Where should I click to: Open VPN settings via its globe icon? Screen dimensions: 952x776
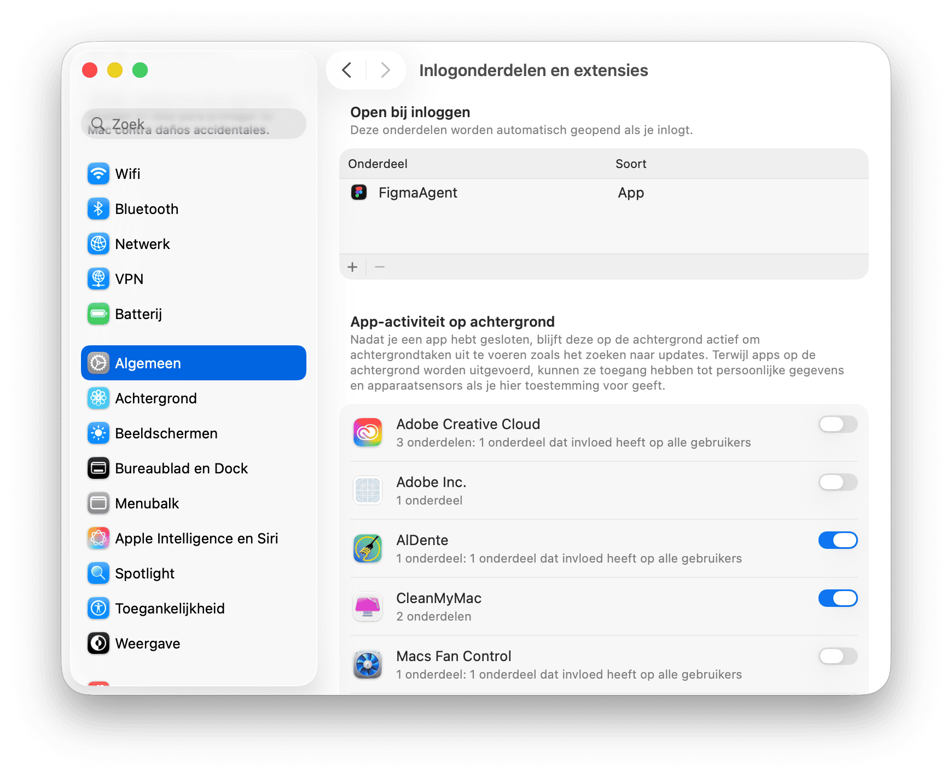click(98, 279)
